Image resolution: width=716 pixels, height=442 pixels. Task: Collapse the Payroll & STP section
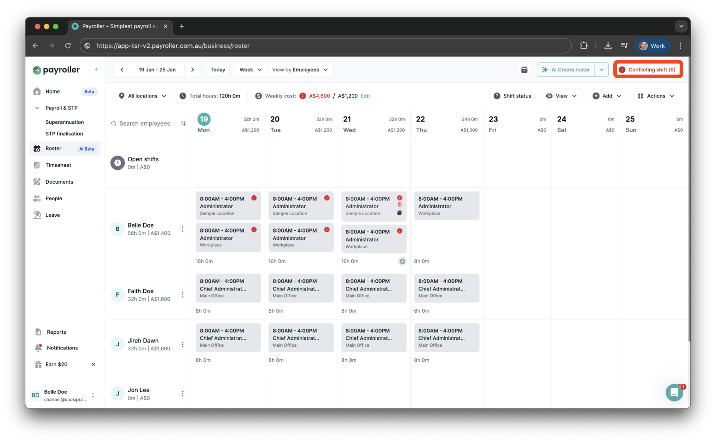click(37, 107)
